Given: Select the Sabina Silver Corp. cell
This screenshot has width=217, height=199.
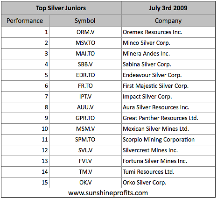Looking at the screenshot, I should coord(168,64).
